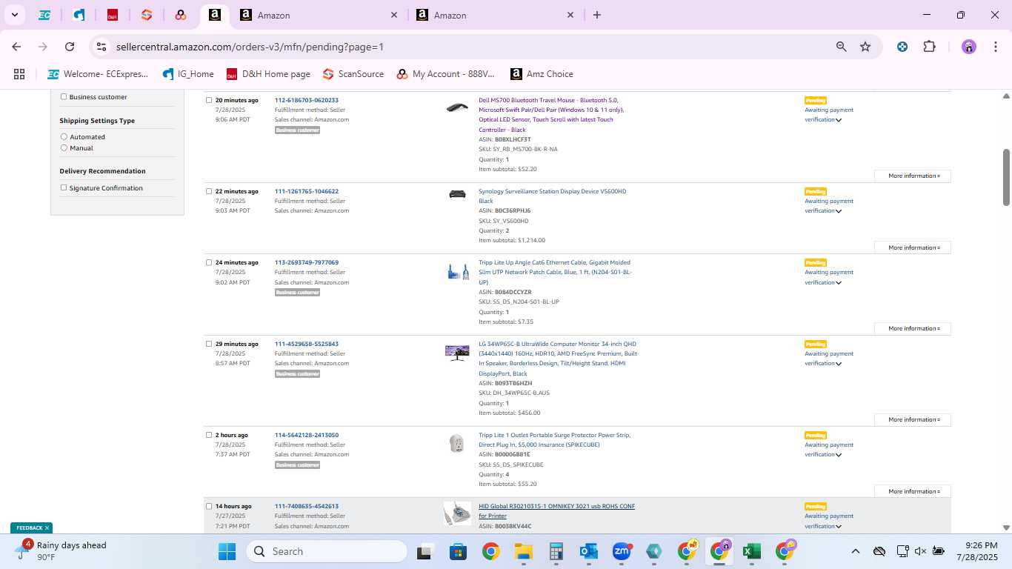
Task: Open Outlook from taskbar
Action: click(x=589, y=551)
